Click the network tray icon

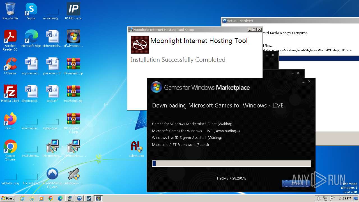coord(326,198)
